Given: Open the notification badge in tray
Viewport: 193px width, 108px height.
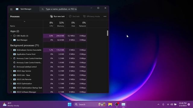Looking at the screenshot, I should (189, 104).
